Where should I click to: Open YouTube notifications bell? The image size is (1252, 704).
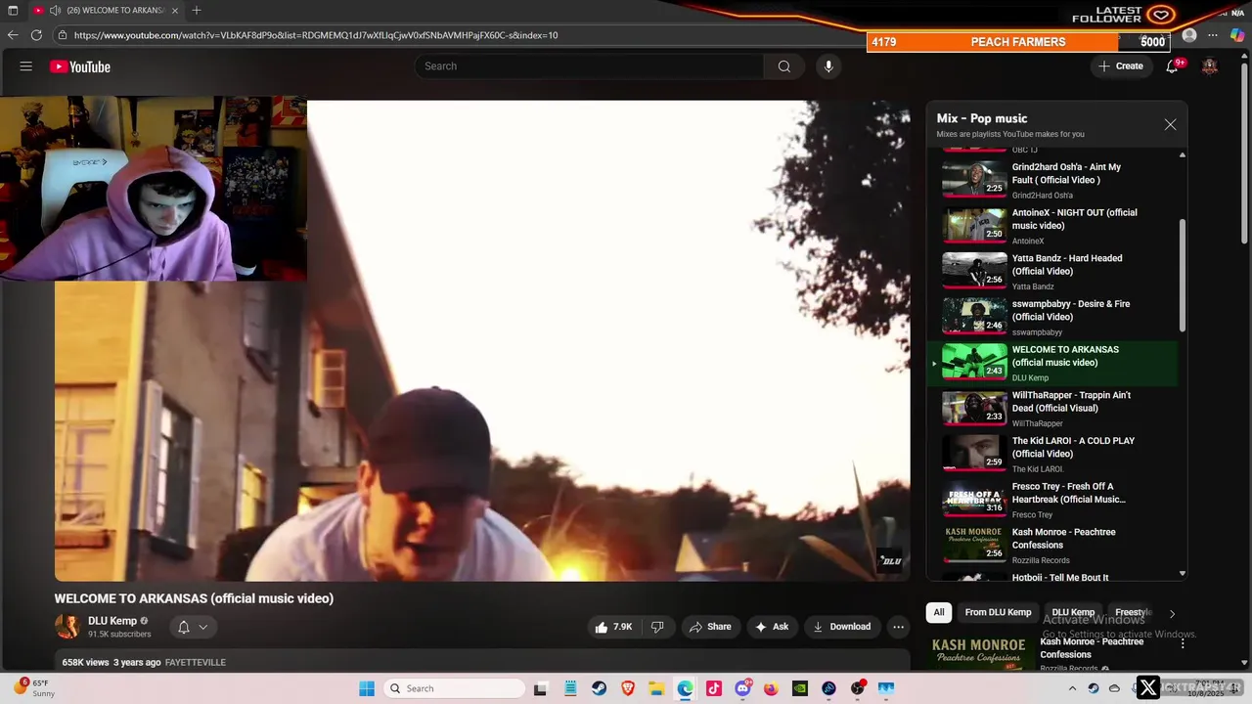(x=1172, y=66)
